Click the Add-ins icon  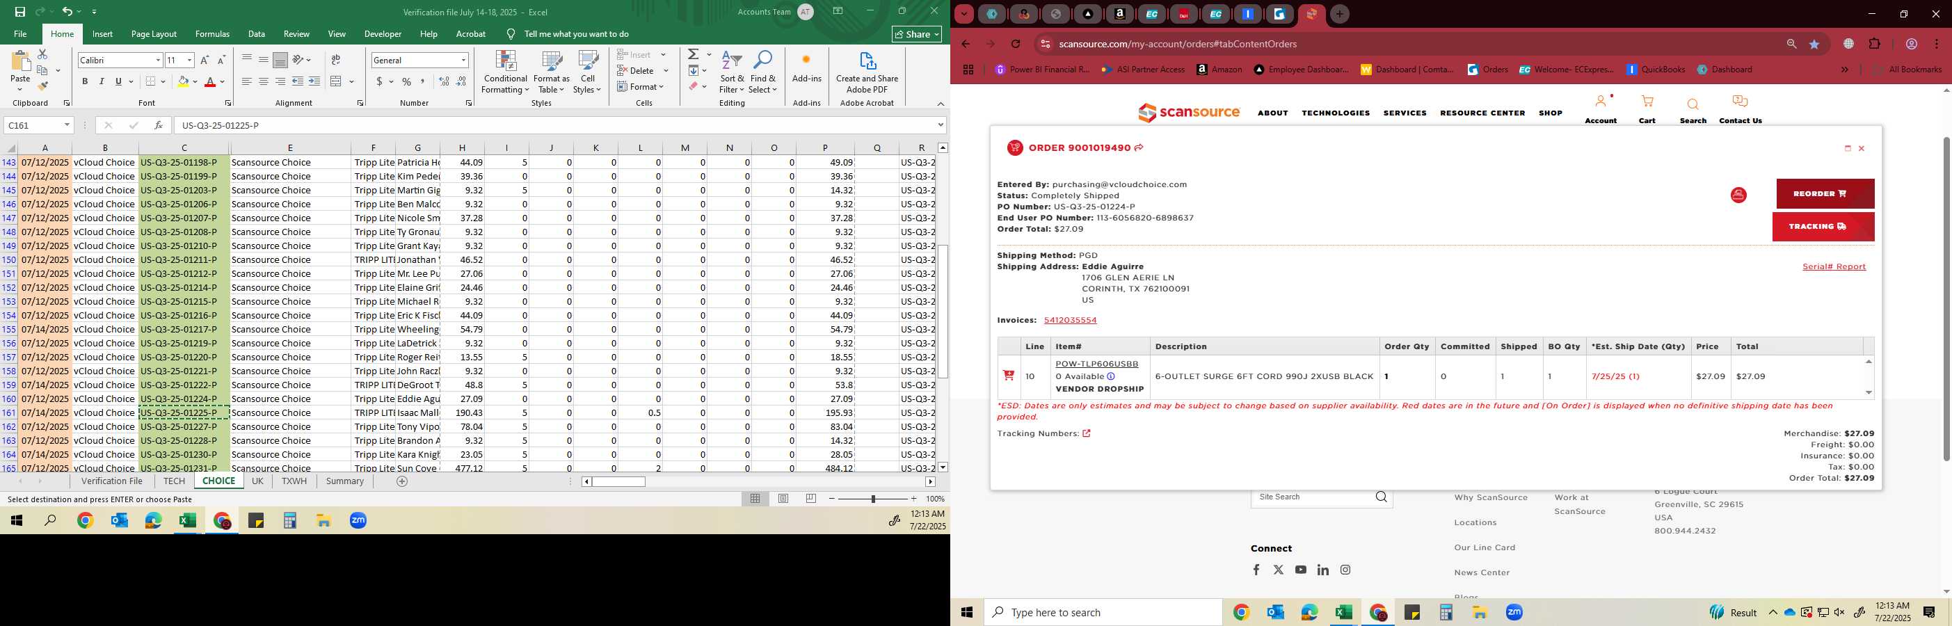(x=806, y=67)
